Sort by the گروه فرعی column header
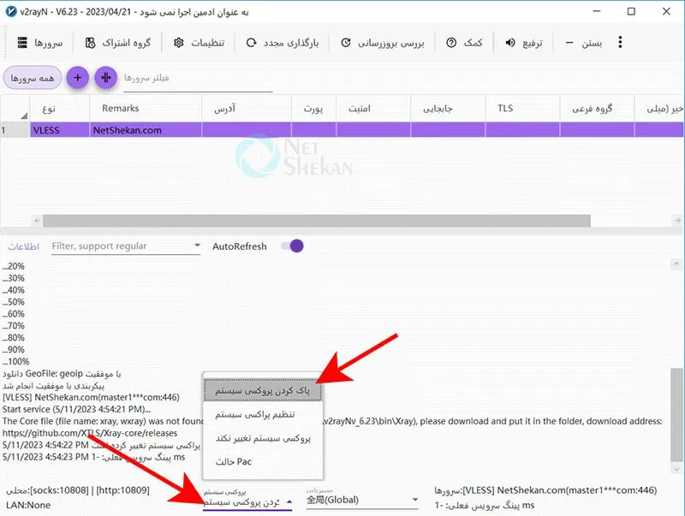This screenshot has height=516, width=685. pyautogui.click(x=597, y=109)
